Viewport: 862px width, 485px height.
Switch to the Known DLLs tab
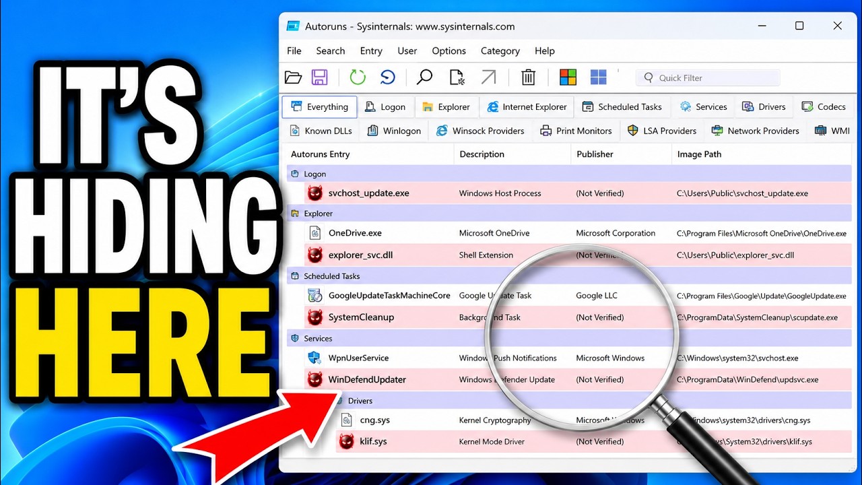(x=321, y=131)
